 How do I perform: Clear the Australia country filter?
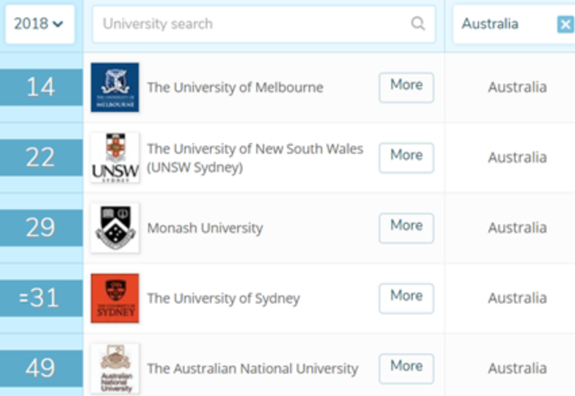[565, 25]
